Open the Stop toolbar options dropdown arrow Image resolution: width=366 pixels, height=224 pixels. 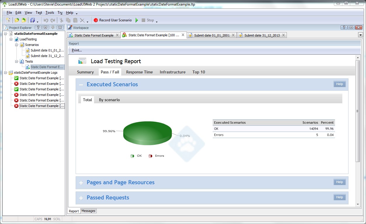click(x=157, y=21)
